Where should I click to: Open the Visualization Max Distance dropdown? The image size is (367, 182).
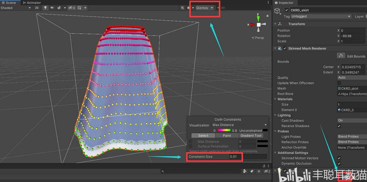tap(239, 125)
